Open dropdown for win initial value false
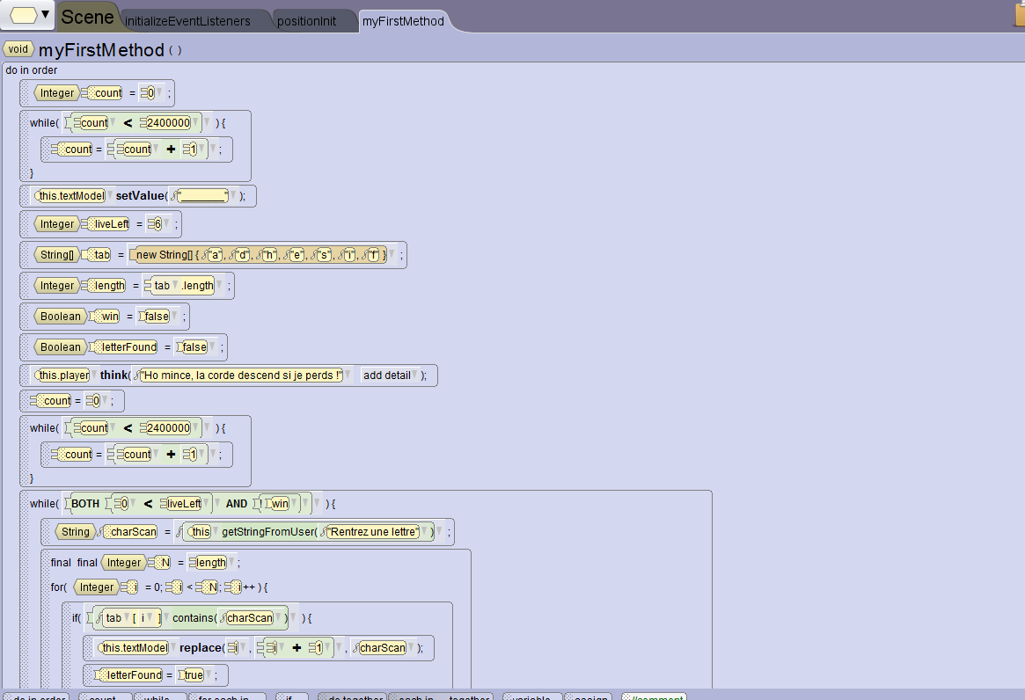The height and width of the screenshot is (700, 1025). (x=174, y=317)
